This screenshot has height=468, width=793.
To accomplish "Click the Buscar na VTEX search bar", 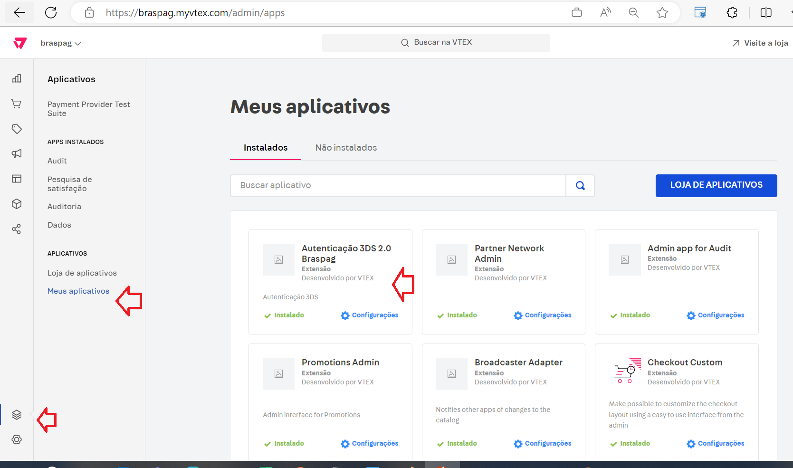I will pyautogui.click(x=436, y=42).
